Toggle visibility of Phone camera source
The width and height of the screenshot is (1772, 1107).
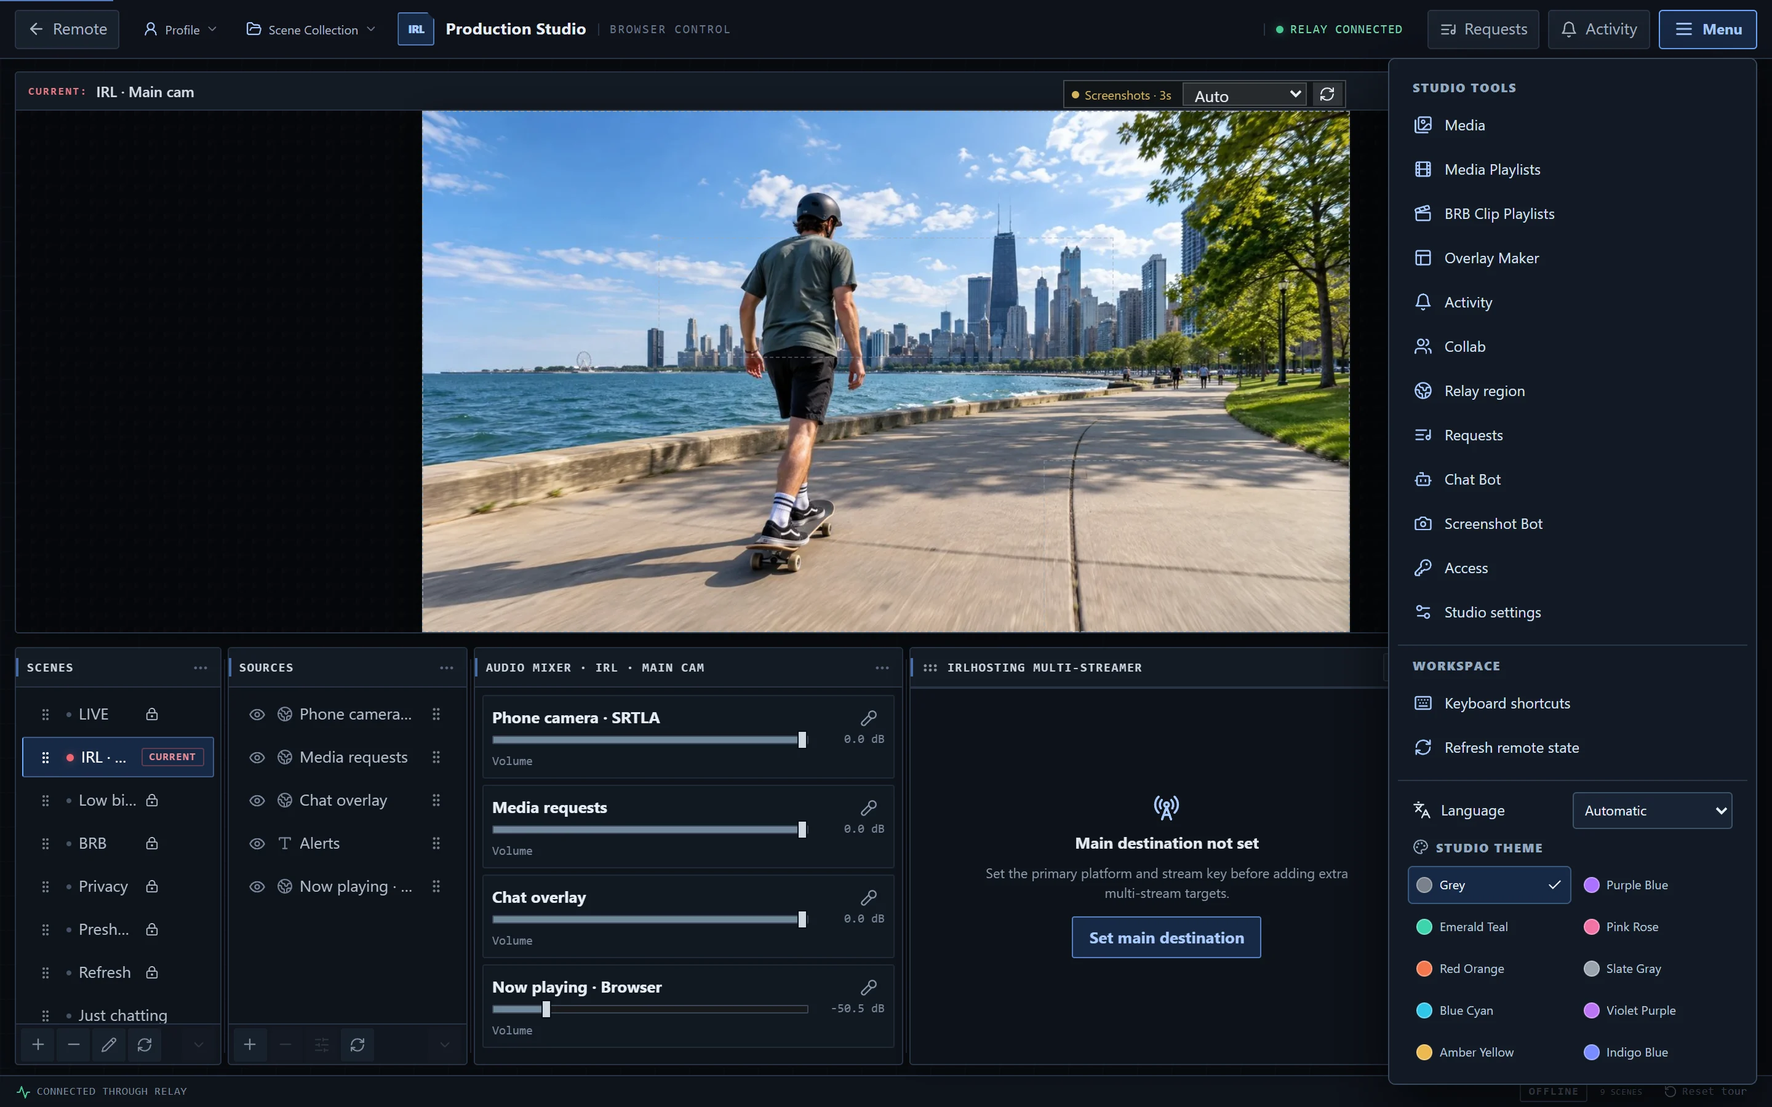tap(257, 714)
